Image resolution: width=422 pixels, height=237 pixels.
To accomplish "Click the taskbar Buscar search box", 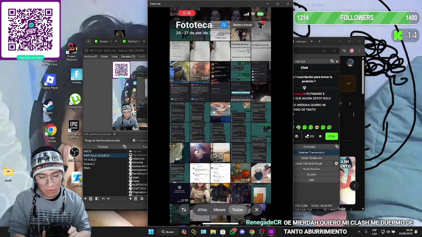I will (167, 232).
